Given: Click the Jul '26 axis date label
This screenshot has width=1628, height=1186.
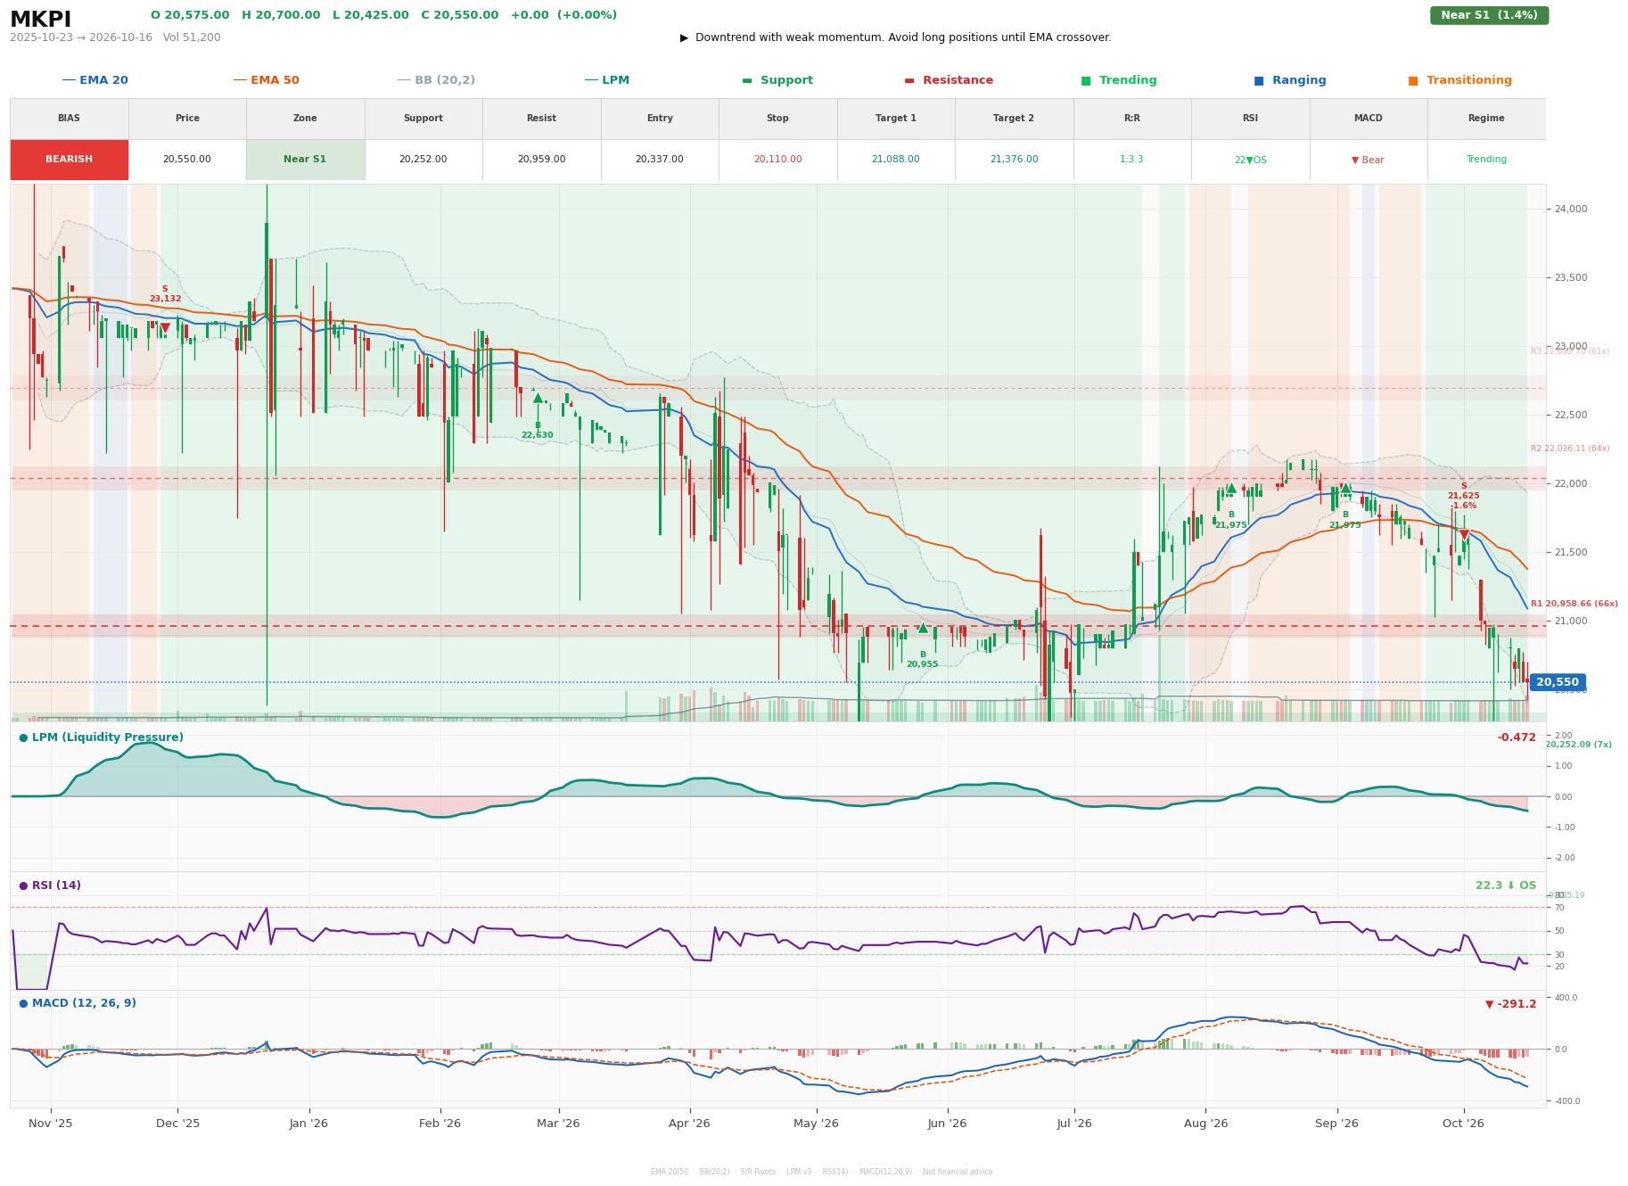Looking at the screenshot, I should click(x=1074, y=1123).
